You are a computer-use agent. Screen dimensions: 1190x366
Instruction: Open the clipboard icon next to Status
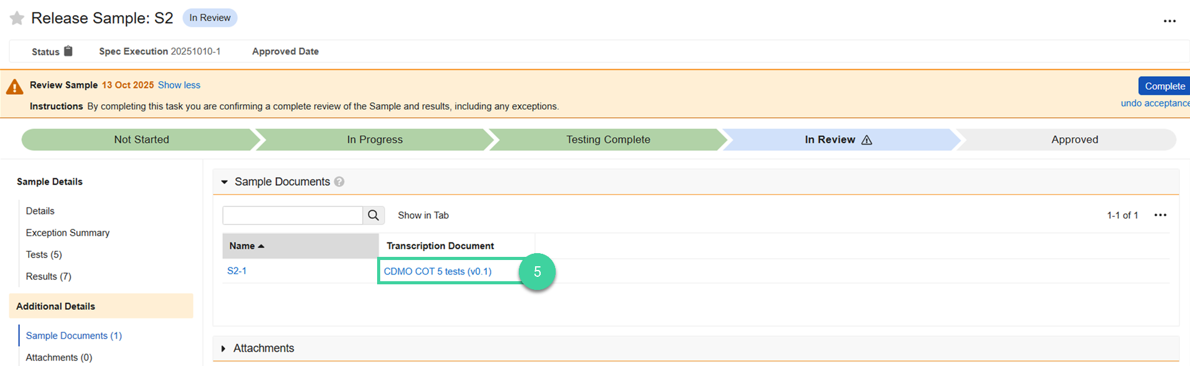[x=69, y=51]
